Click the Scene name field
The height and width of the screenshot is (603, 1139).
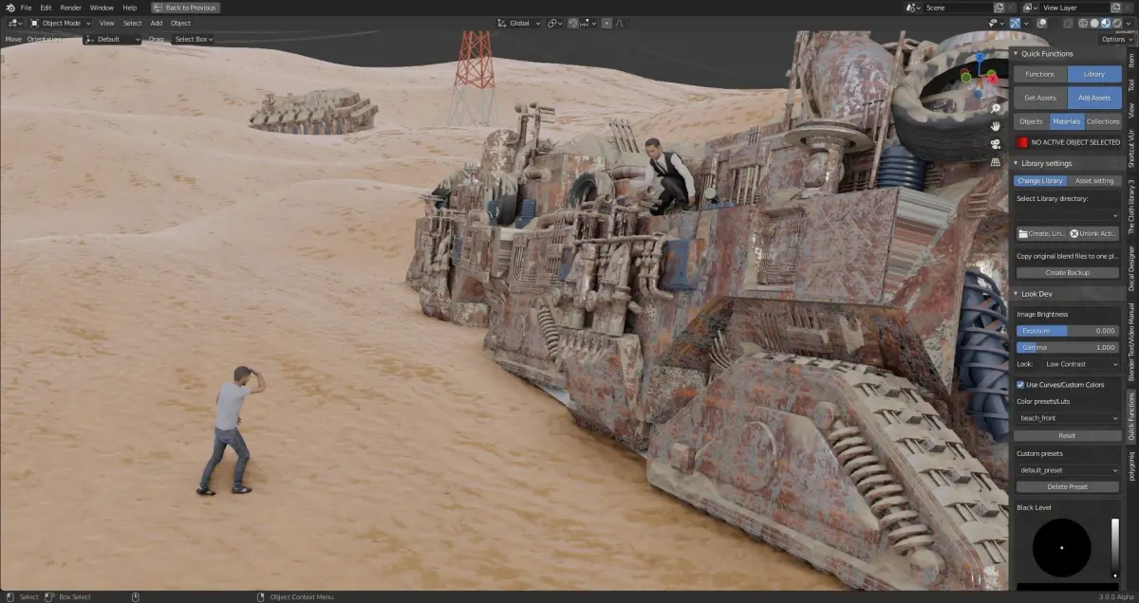tap(958, 8)
